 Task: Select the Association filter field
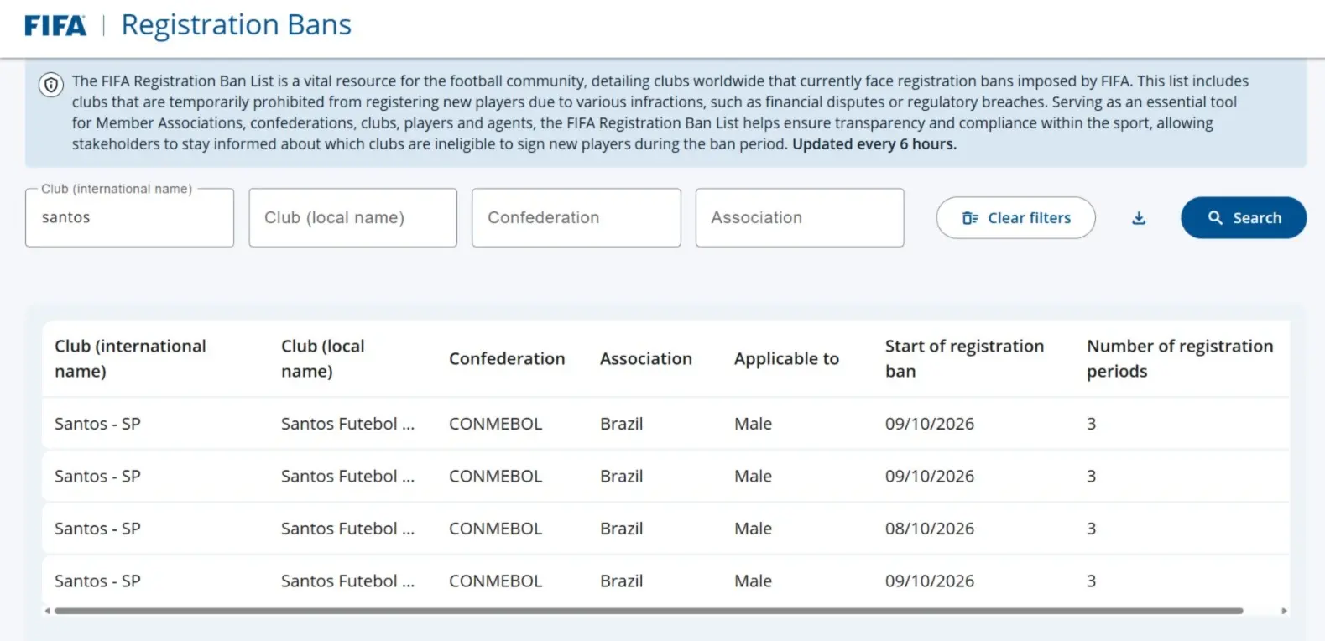(800, 217)
